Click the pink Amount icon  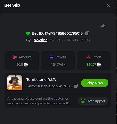pyautogui.click(x=15, y=57)
